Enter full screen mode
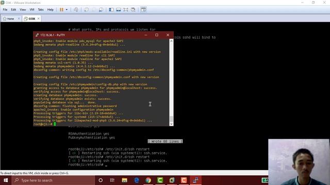 click(x=126, y=10)
